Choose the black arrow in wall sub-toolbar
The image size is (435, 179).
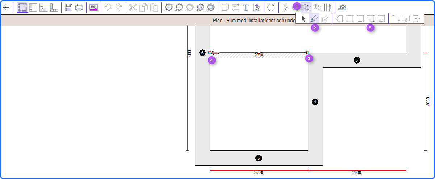pyautogui.click(x=304, y=19)
